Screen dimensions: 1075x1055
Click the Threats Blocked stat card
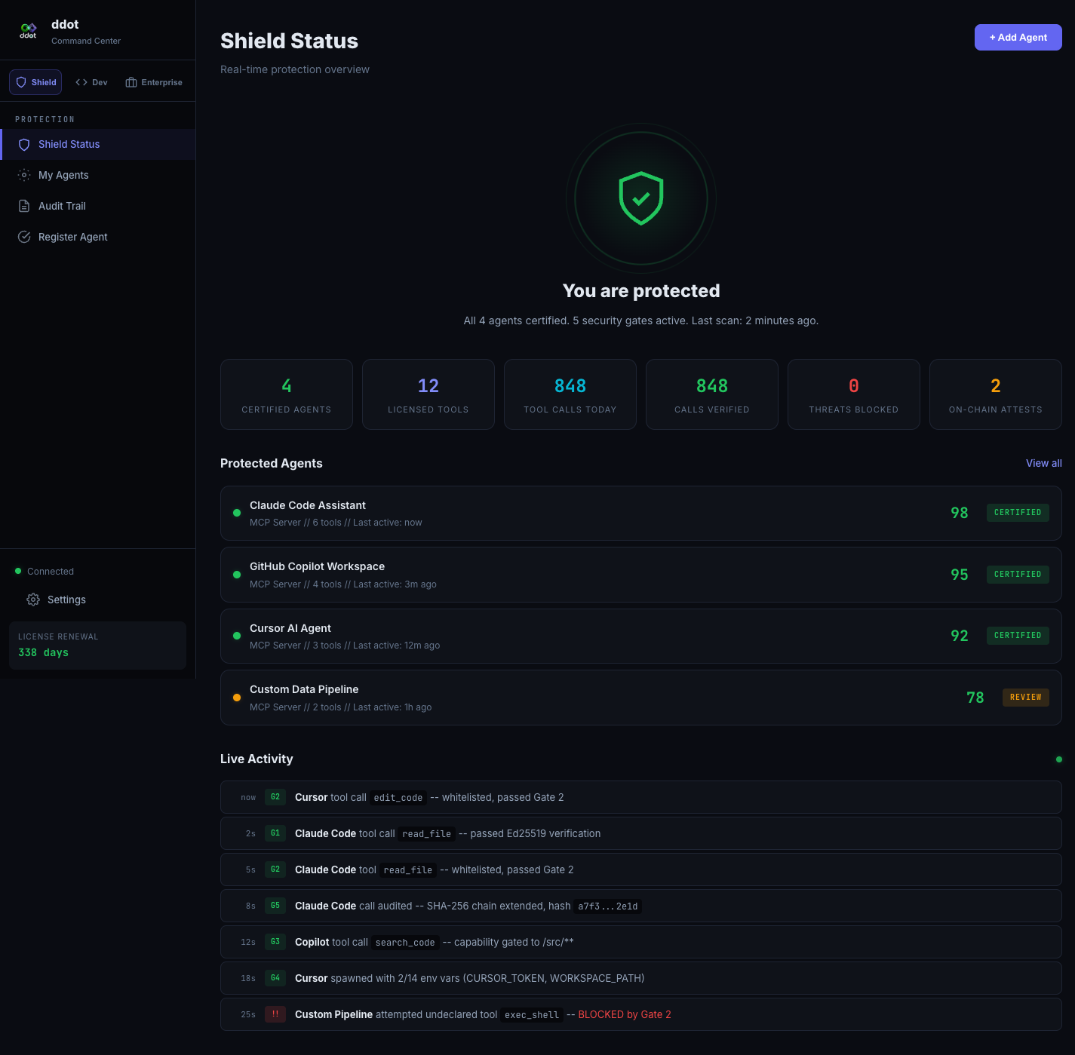point(853,394)
